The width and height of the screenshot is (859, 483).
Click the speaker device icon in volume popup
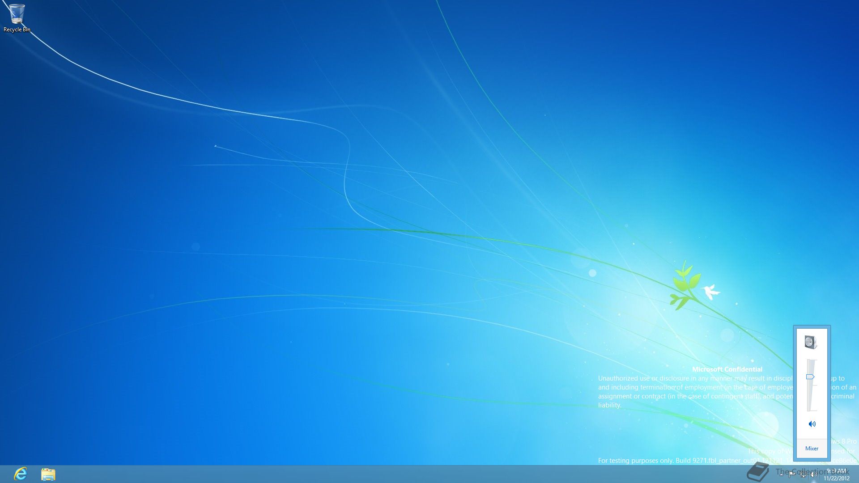[x=811, y=342]
